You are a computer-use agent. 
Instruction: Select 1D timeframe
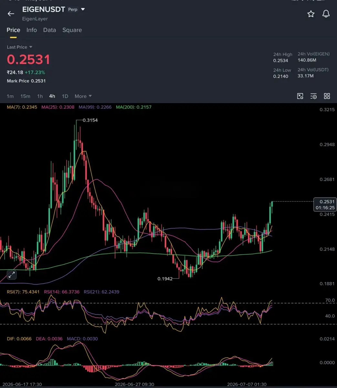click(x=65, y=96)
